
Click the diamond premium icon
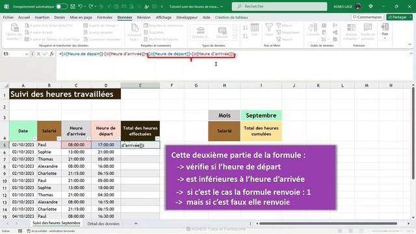[x=370, y=6]
